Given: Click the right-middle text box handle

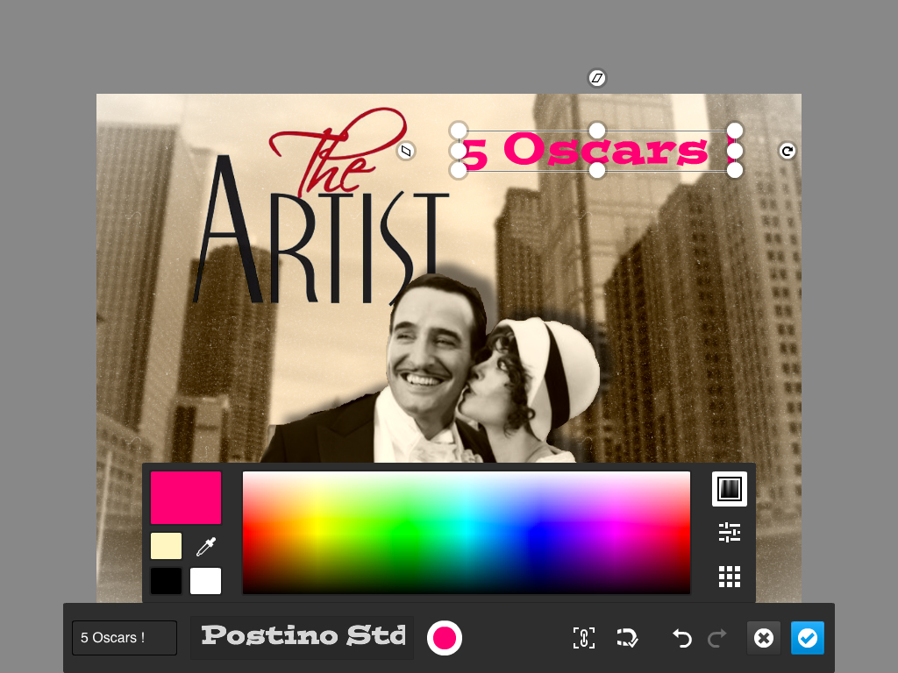Looking at the screenshot, I should (x=735, y=151).
